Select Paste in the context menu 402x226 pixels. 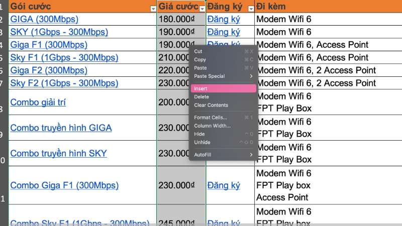click(x=200, y=68)
